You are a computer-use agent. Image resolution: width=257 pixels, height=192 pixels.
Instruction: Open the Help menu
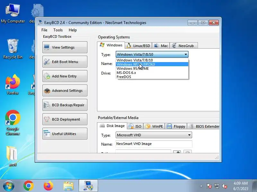coord(73,30)
